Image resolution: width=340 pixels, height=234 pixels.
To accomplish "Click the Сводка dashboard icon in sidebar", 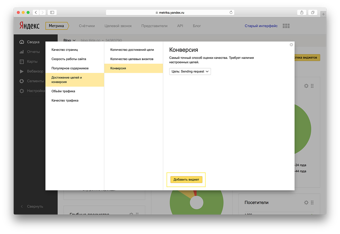I will [x=22, y=42].
